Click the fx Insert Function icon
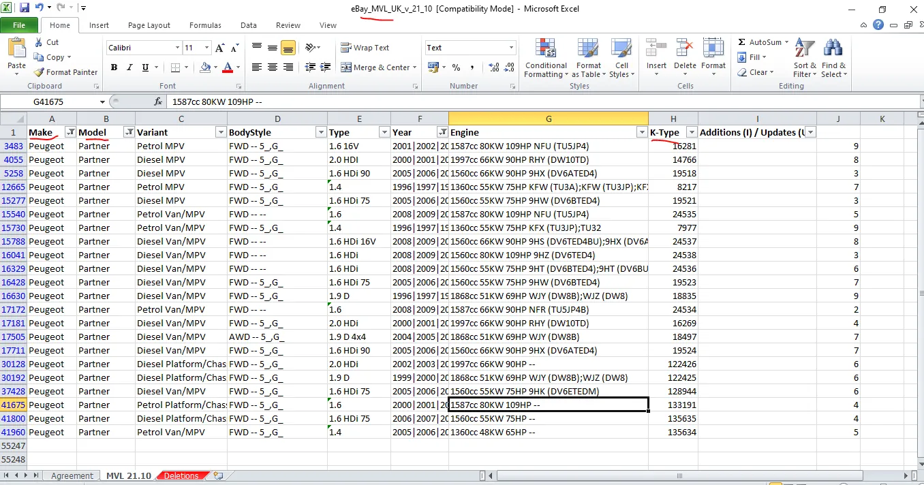Image resolution: width=924 pixels, height=485 pixels. pos(159,101)
